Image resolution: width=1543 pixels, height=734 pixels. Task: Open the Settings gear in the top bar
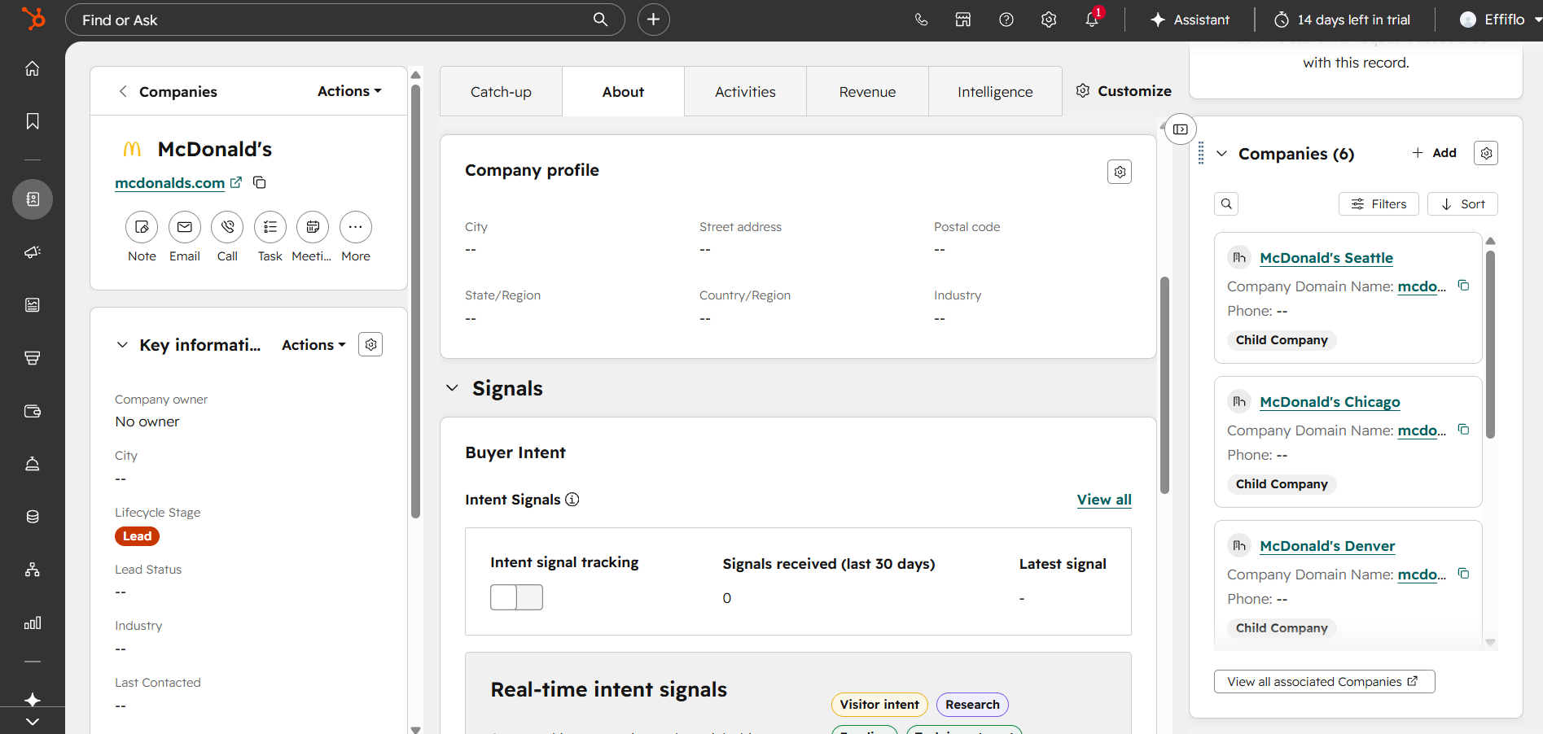pos(1049,20)
